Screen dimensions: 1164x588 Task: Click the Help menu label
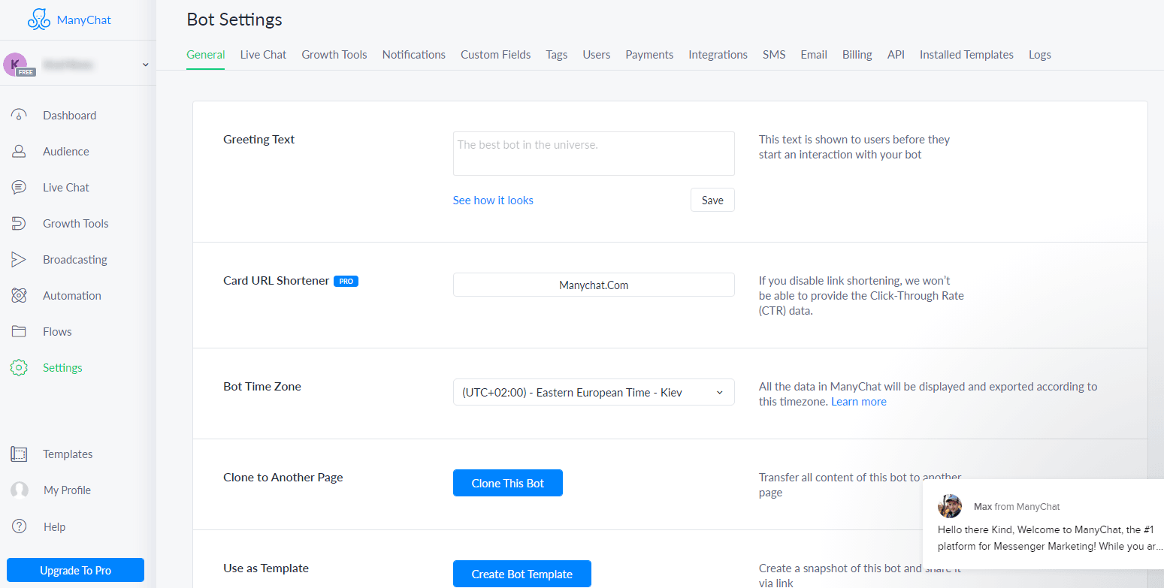pyautogui.click(x=55, y=527)
